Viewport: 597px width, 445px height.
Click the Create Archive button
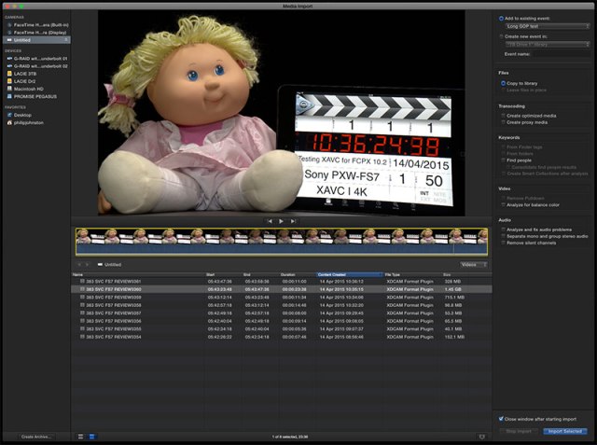click(x=36, y=437)
